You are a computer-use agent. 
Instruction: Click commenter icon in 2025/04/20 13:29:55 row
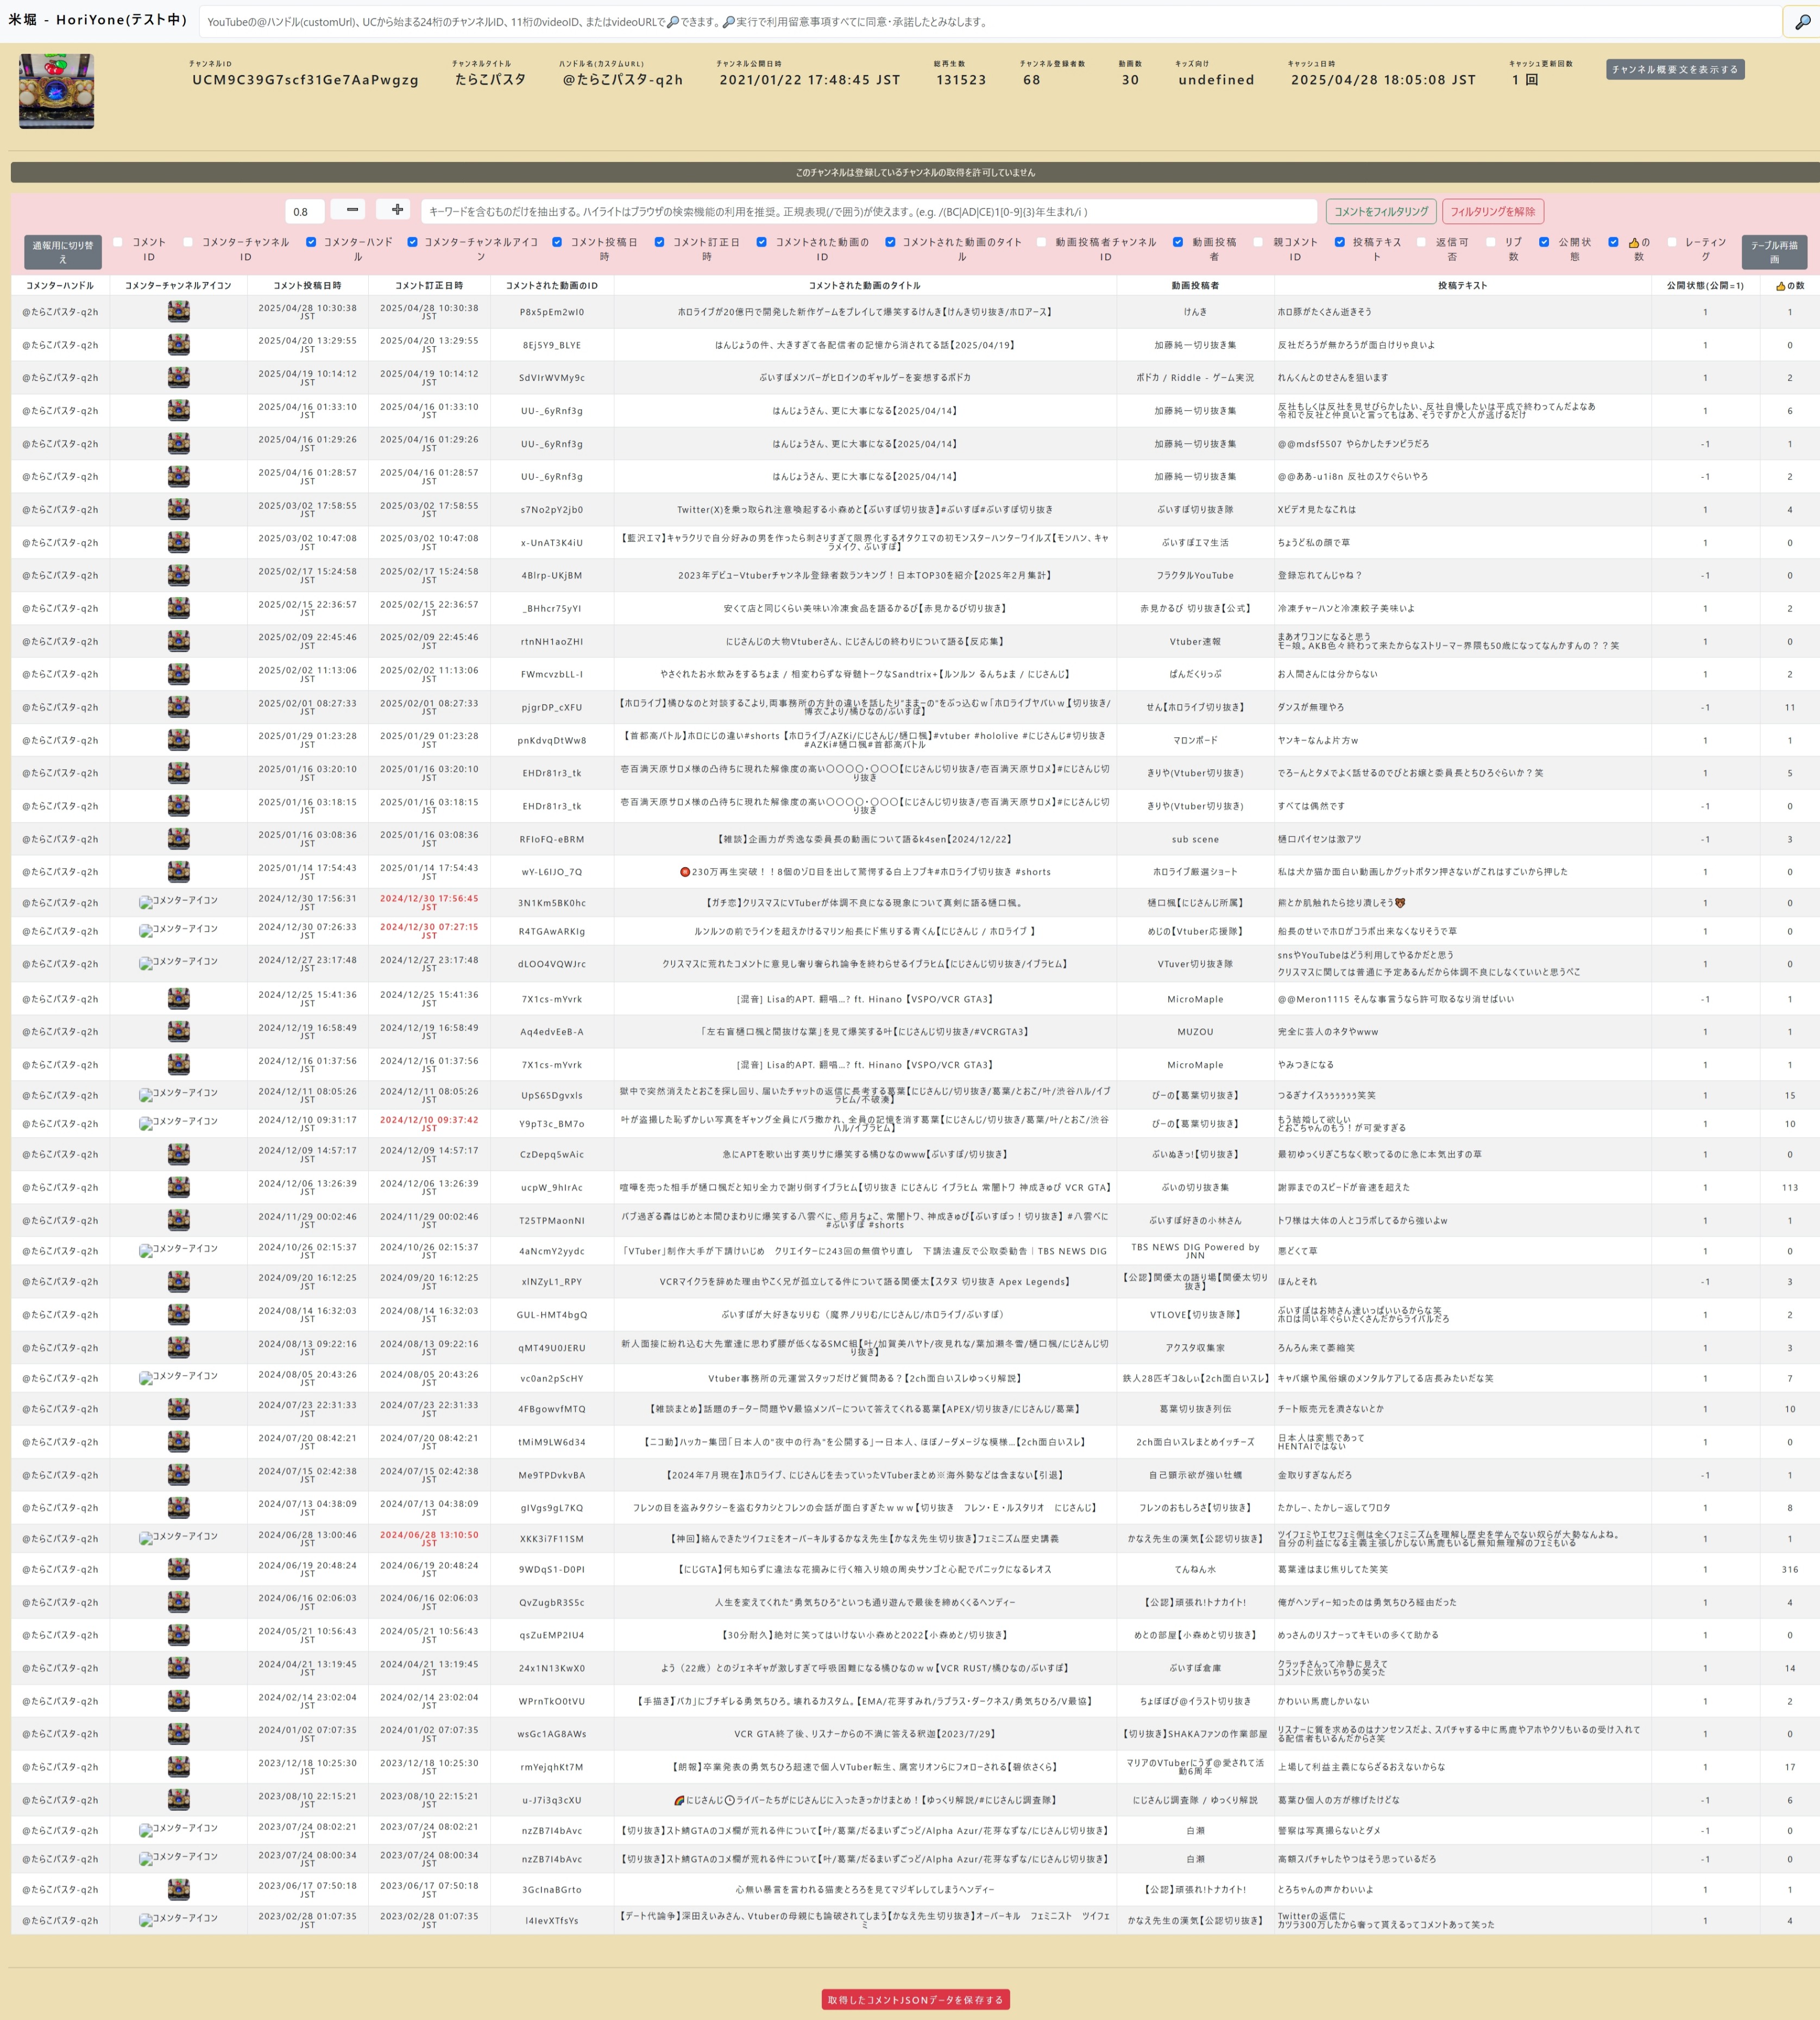179,345
